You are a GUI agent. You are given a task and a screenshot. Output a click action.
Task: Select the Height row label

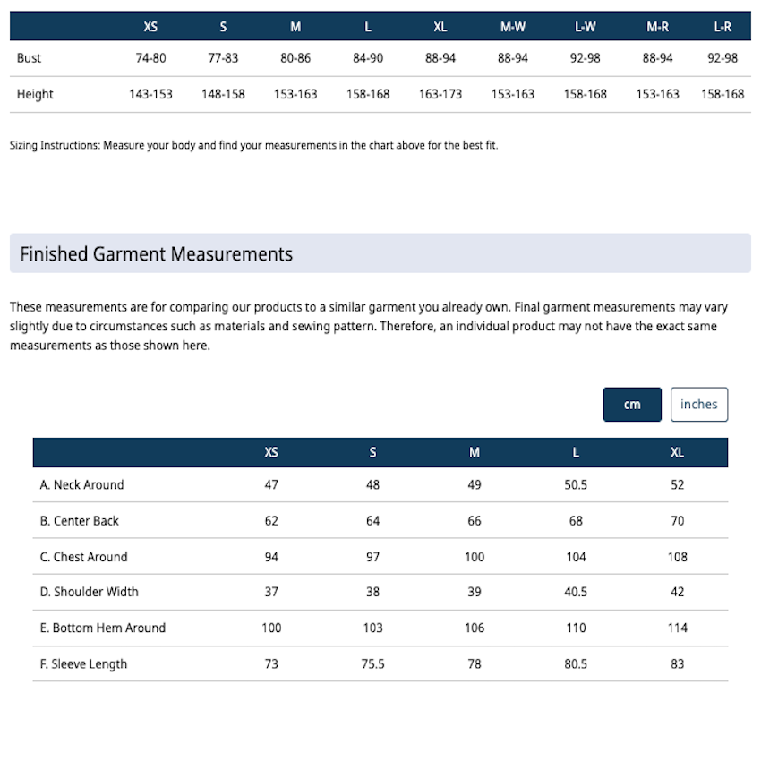tap(35, 94)
